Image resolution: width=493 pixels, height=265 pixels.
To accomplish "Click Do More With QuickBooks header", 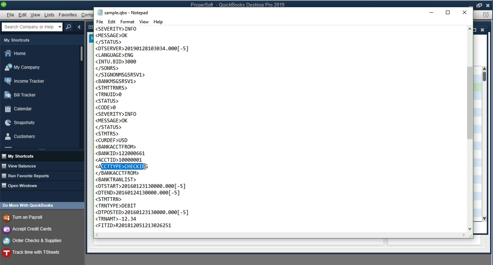I will click(42, 205).
